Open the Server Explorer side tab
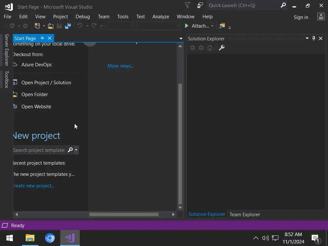 point(7,50)
